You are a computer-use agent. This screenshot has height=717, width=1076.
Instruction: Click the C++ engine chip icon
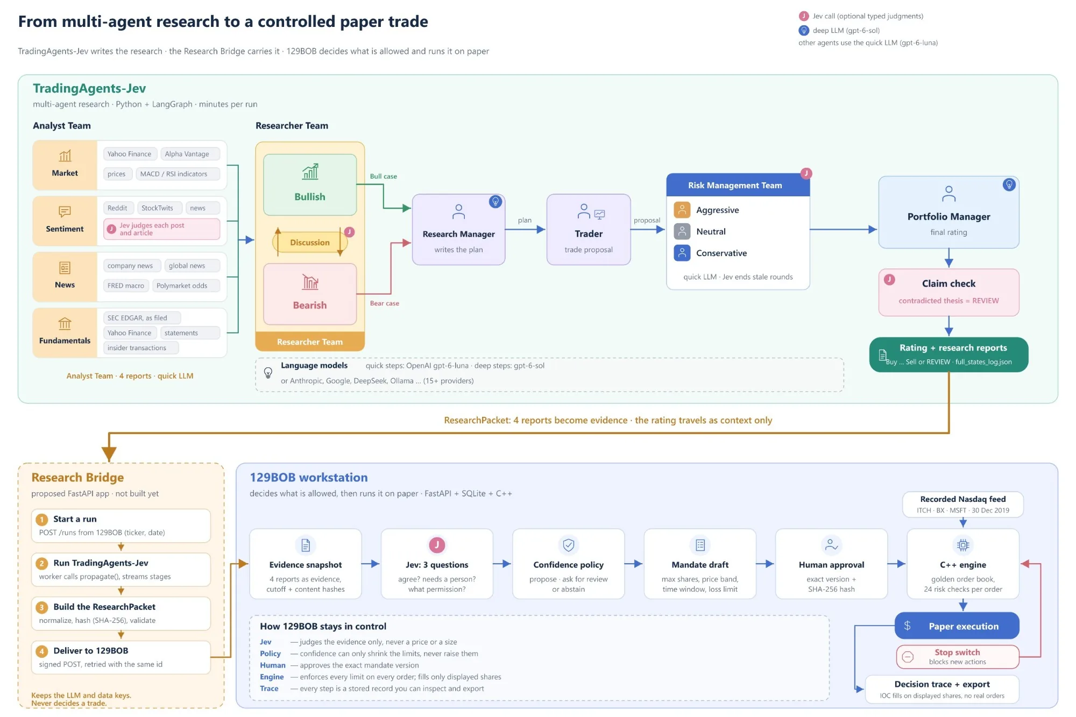pos(963,545)
